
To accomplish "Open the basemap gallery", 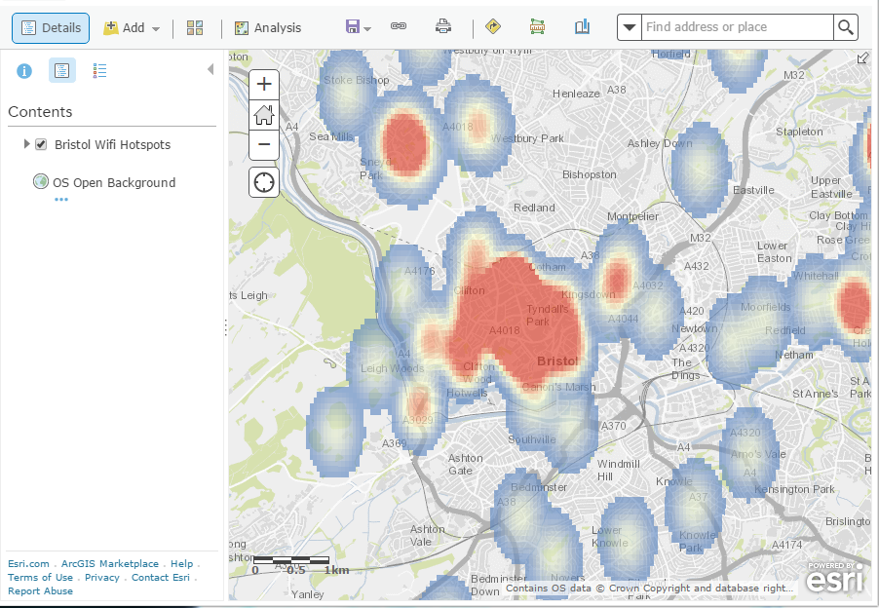I will coord(195,27).
